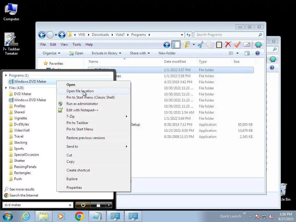Click the network tray icon
Viewport: 296px width, 222px height.
click(264, 217)
